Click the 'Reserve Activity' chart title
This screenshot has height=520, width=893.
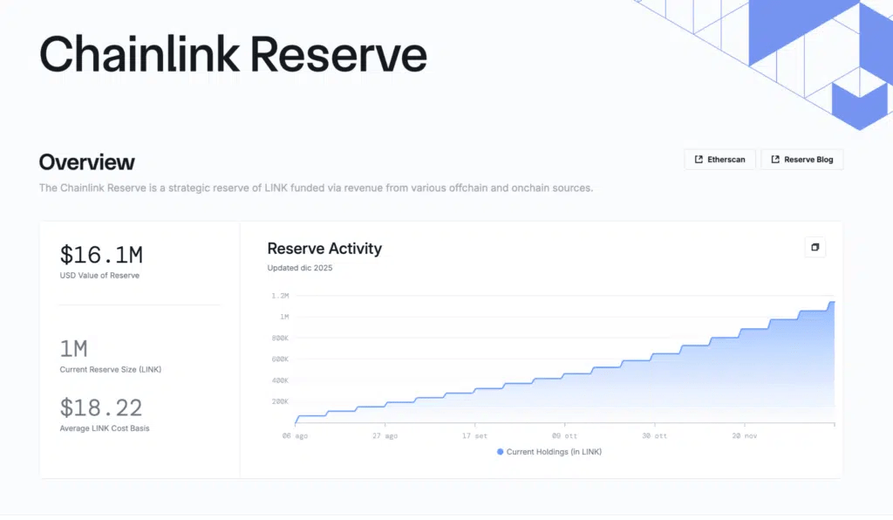[x=324, y=249]
